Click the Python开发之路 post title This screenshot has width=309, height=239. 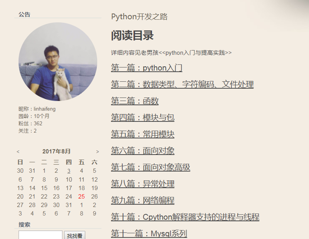click(139, 17)
